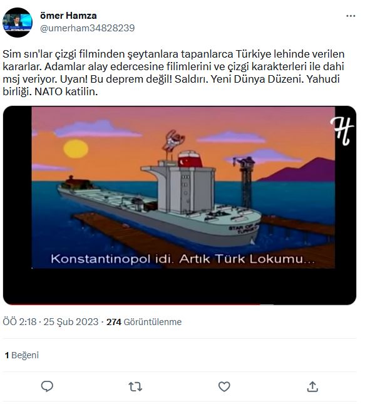The height and width of the screenshot is (404, 365).
Task: Click the black area below the video frame
Action: click(x=180, y=286)
